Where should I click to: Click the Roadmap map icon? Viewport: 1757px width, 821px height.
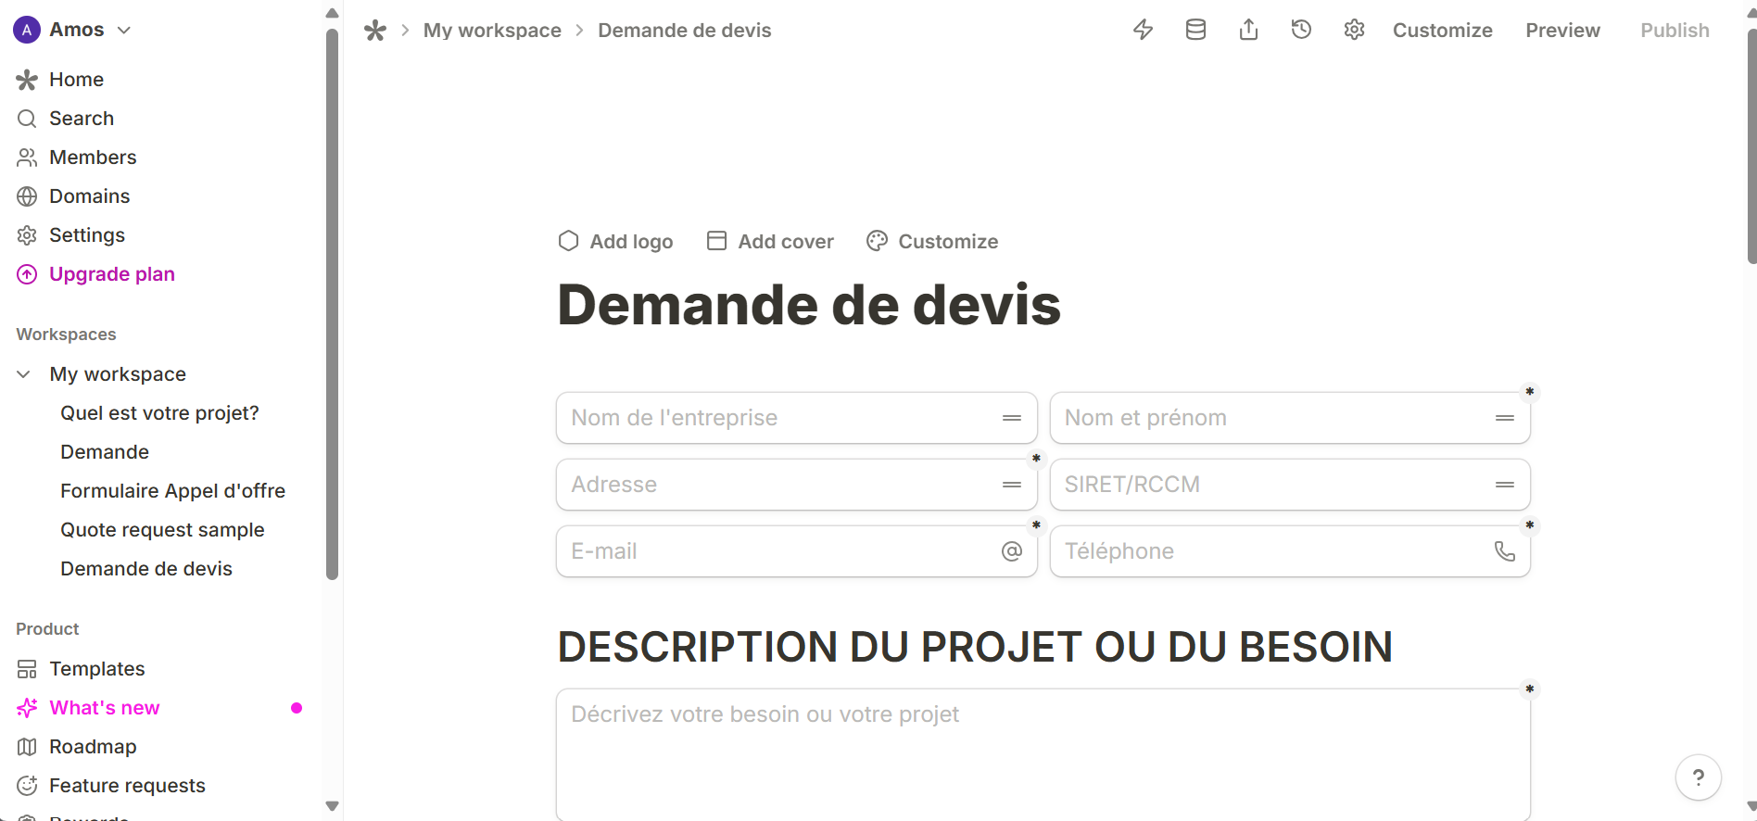[27, 747]
